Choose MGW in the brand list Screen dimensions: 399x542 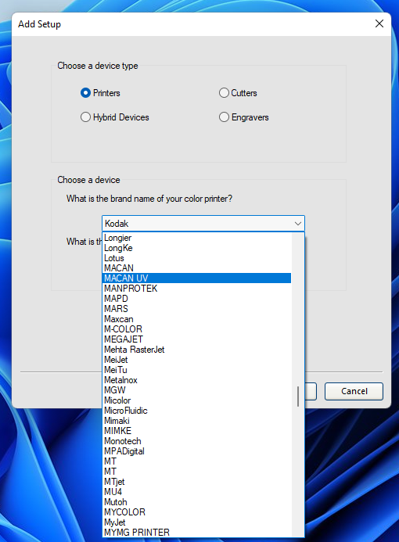[x=196, y=390]
